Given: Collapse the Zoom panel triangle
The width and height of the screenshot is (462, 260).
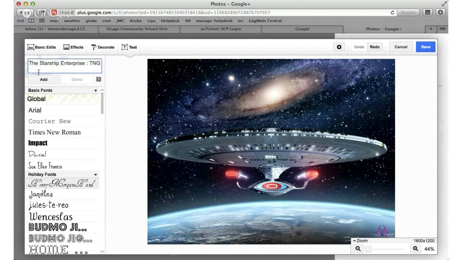Looking at the screenshot, I should tap(354, 241).
